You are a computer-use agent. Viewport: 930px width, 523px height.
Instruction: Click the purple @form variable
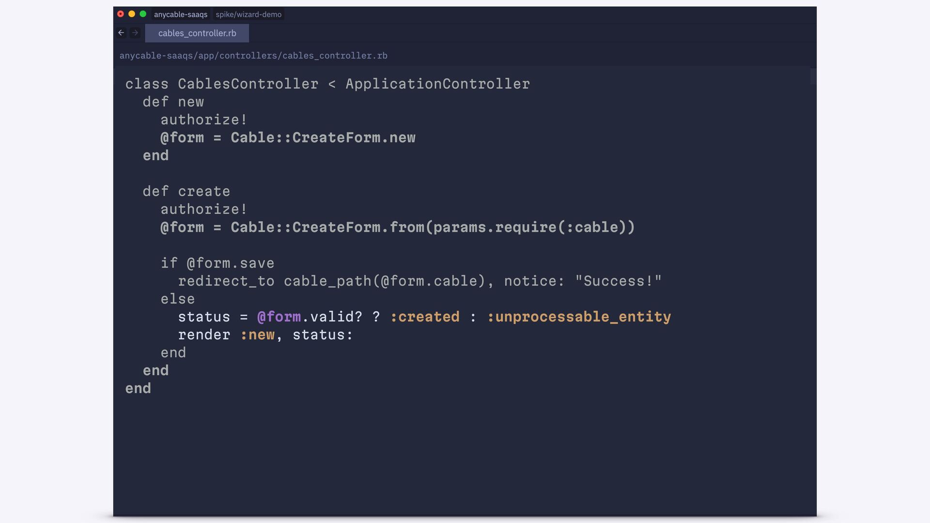point(279,317)
